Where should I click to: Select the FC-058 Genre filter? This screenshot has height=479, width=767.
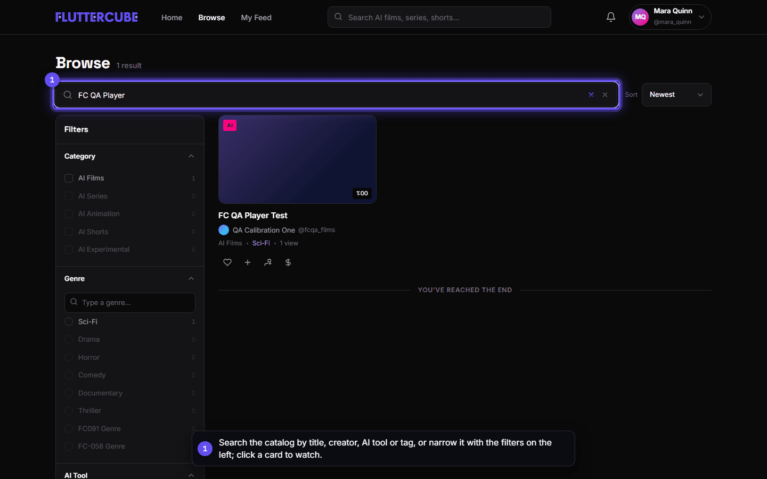[69, 447]
